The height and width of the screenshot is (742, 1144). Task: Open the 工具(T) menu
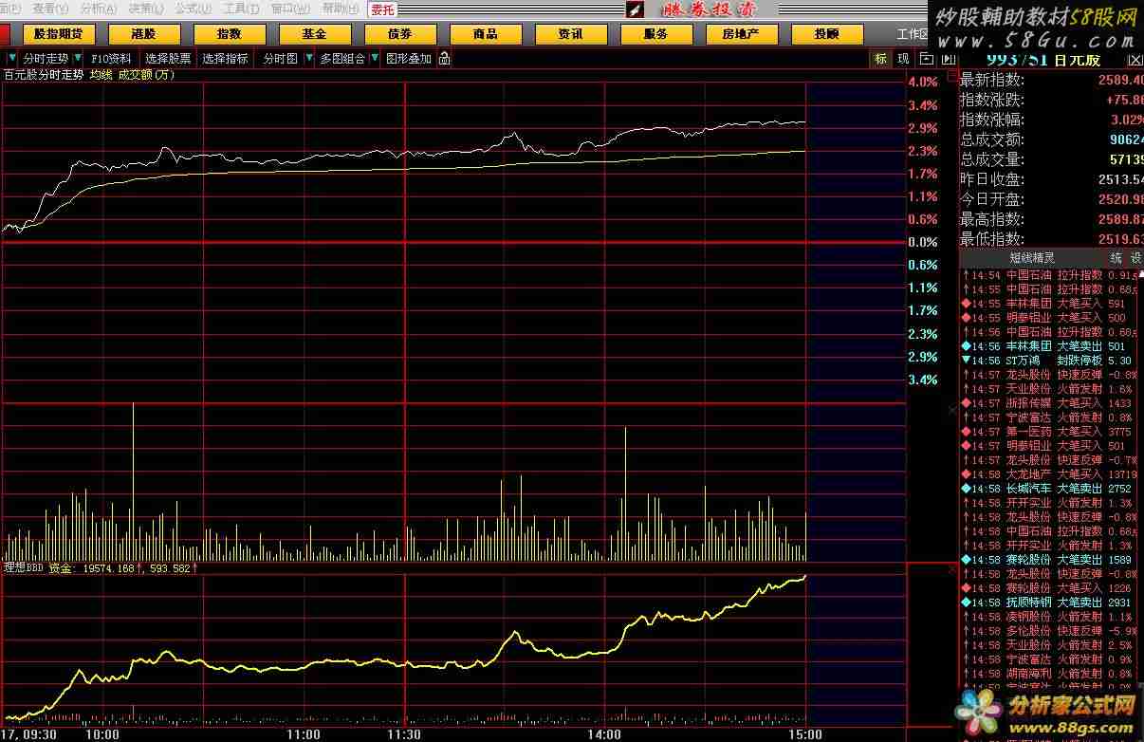tap(241, 9)
